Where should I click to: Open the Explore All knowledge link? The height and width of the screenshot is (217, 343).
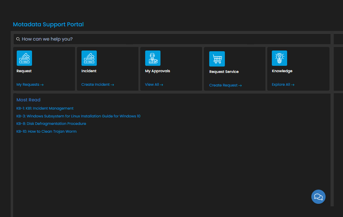[x=283, y=84]
